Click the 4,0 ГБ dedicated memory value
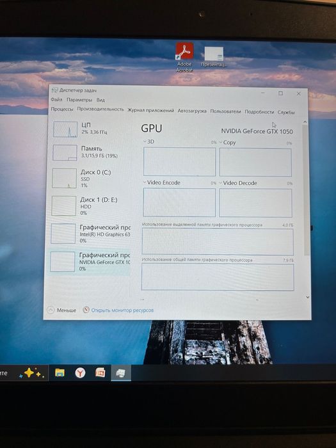 [x=288, y=225]
